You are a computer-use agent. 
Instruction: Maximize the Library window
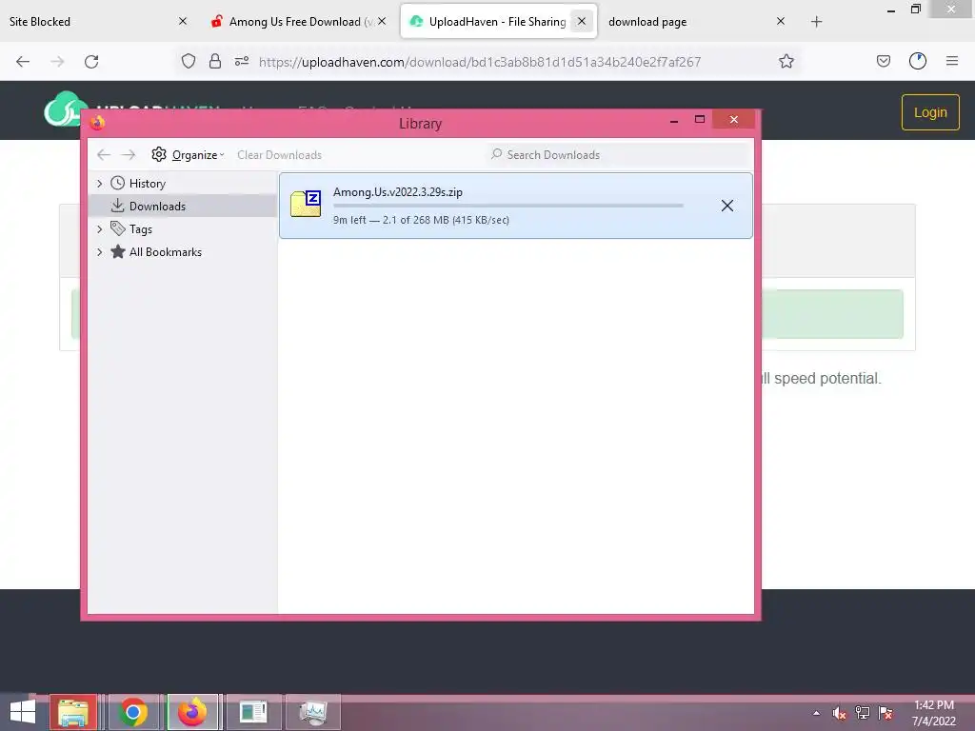click(700, 119)
